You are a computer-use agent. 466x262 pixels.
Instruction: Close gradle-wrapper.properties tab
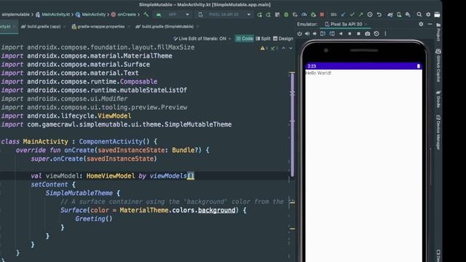(x=128, y=26)
